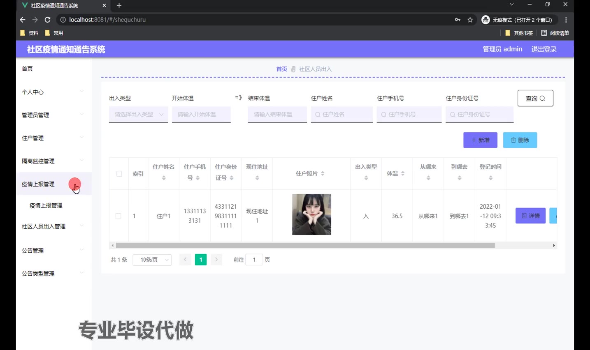Check the checkbox for row 住户1

[x=118, y=216]
